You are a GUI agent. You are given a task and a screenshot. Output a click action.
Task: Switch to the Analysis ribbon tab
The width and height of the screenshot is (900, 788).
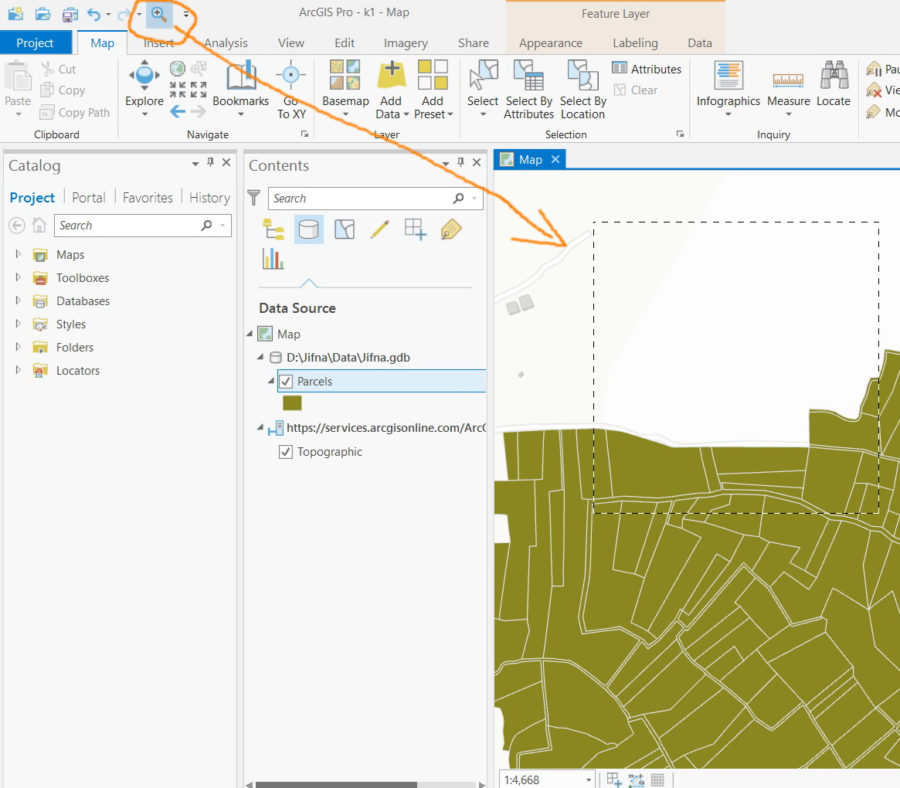(226, 43)
